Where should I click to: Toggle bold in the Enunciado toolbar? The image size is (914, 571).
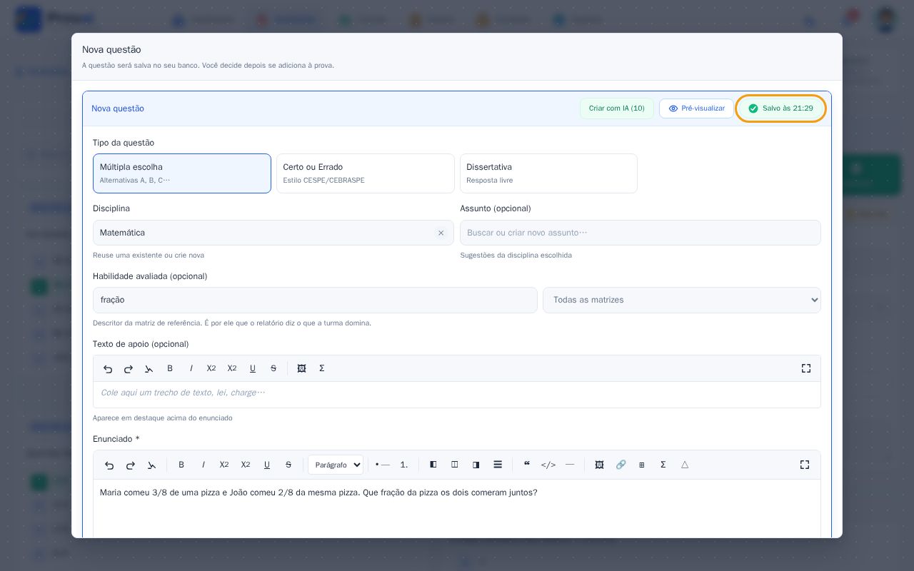pyautogui.click(x=181, y=465)
